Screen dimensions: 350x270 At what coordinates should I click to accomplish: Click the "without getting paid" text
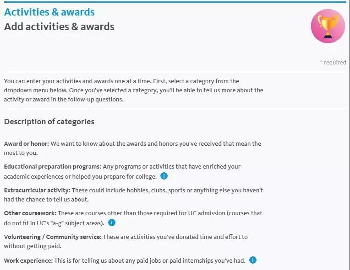(x=33, y=246)
